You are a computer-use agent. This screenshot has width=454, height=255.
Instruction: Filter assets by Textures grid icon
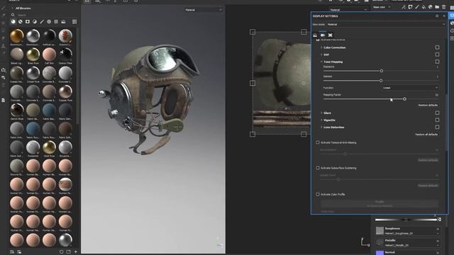point(56,22)
